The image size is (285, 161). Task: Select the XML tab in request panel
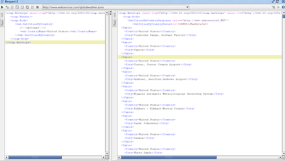coord(2,15)
